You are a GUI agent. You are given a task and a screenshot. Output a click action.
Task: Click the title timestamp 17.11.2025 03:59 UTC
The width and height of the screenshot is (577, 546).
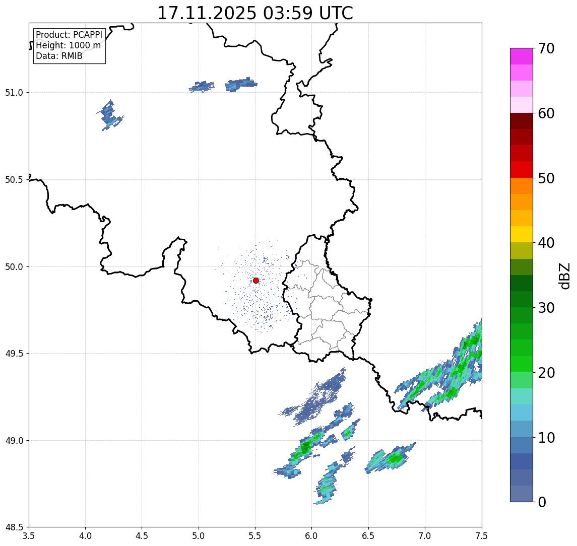(255, 13)
